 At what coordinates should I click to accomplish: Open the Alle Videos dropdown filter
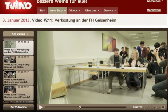point(18,34)
